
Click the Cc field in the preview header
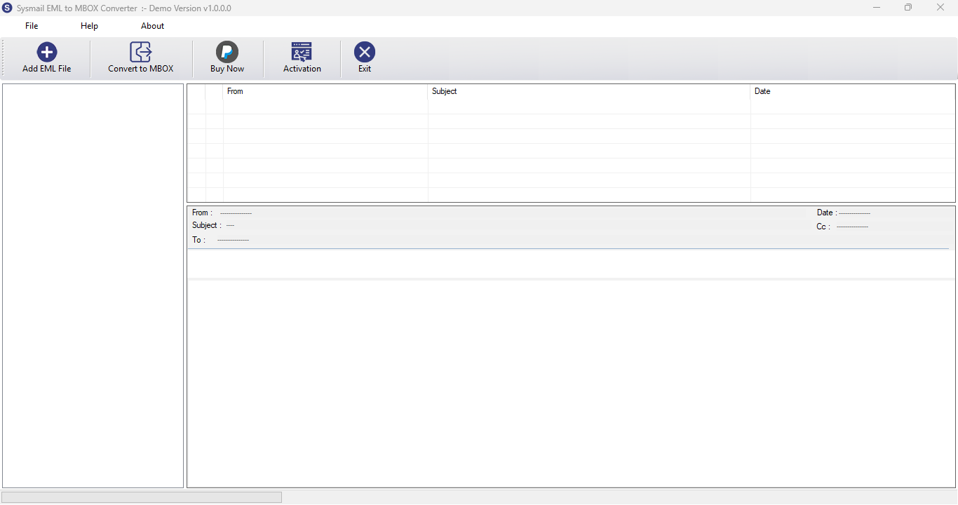coord(842,227)
